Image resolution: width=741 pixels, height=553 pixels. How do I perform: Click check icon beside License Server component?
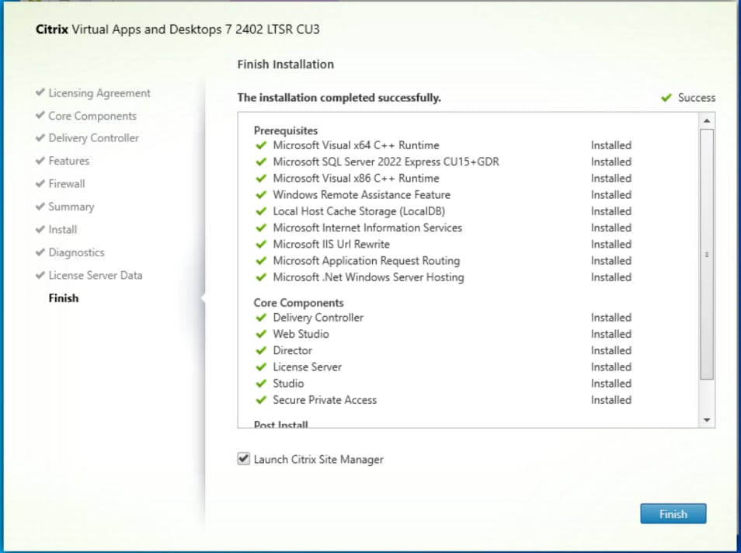[x=261, y=367]
